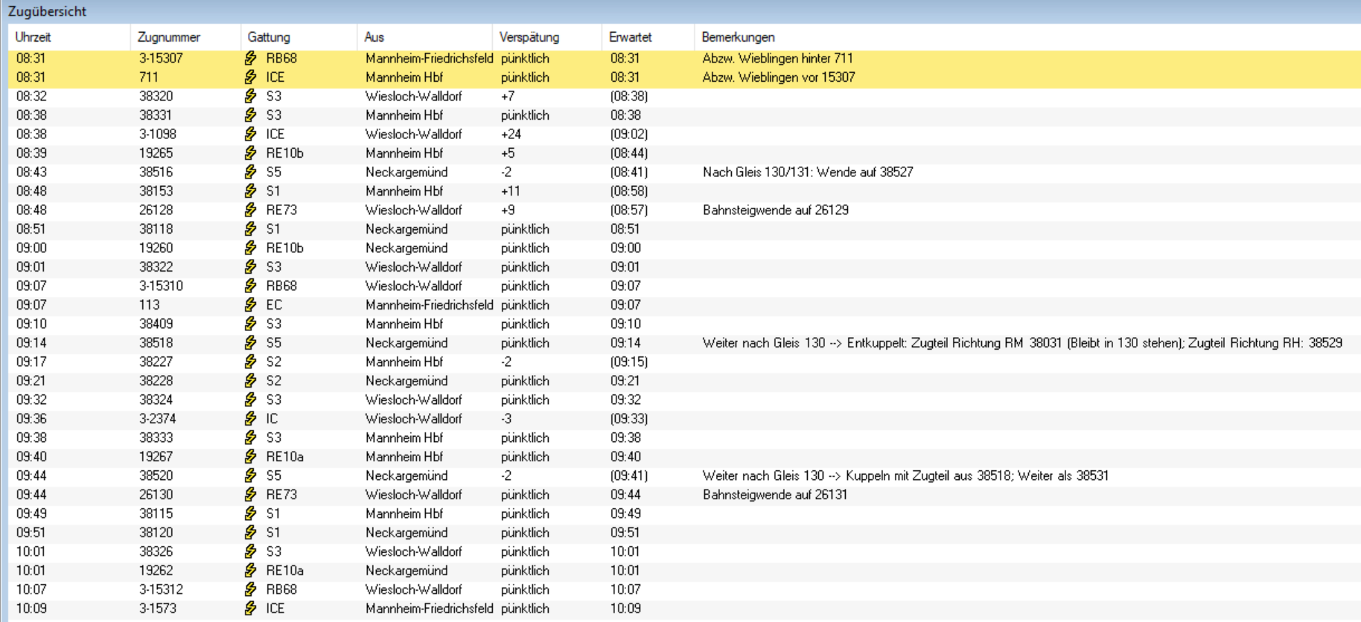Select train number 38518 in the list

(156, 343)
